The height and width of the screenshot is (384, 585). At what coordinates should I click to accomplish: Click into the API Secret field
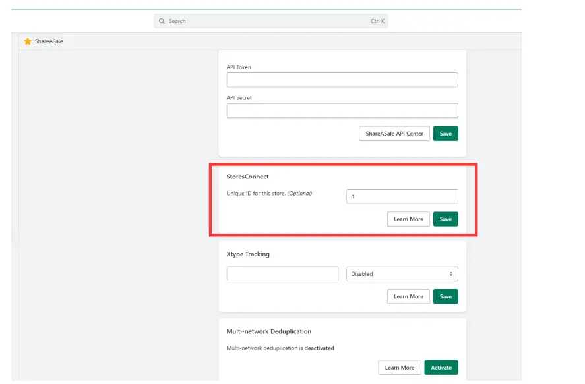tap(342, 111)
